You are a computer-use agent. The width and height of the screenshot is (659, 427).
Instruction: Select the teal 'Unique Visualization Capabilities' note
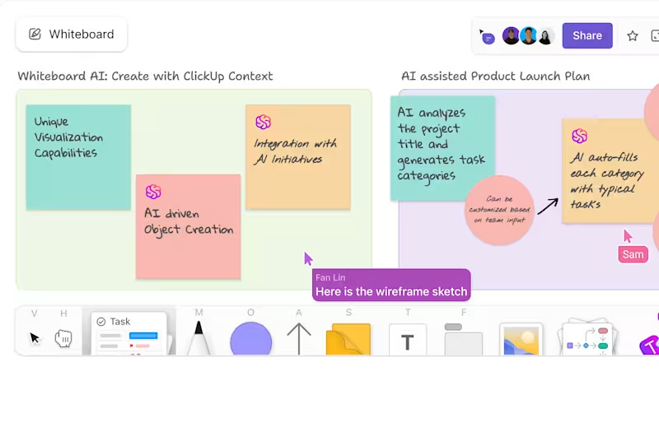[x=78, y=156]
